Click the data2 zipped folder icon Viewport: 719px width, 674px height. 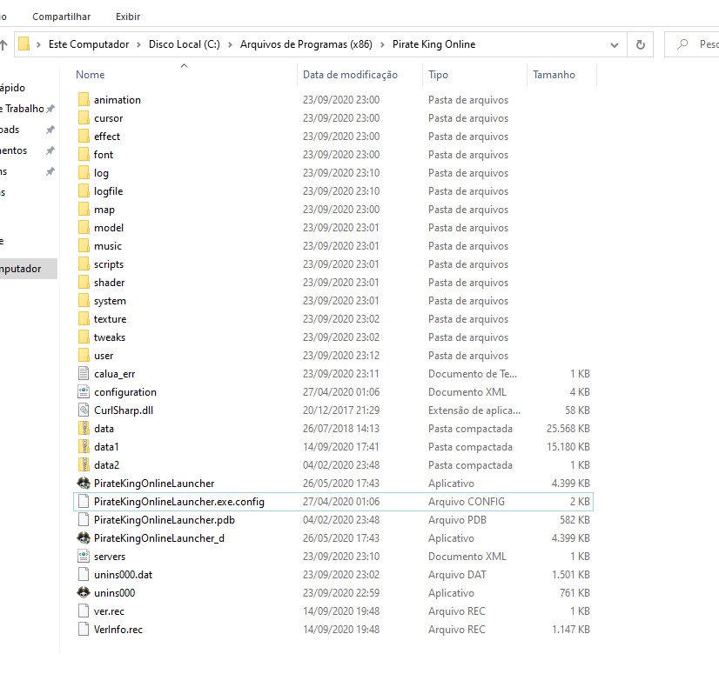pyautogui.click(x=84, y=465)
